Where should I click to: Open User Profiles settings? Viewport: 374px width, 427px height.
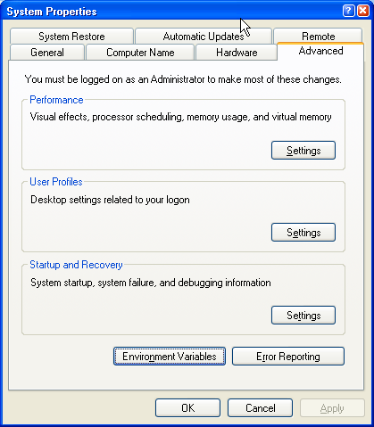point(303,233)
